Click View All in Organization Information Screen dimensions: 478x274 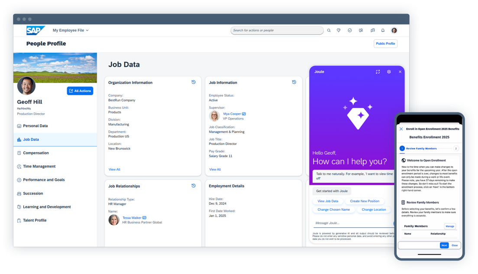point(114,169)
